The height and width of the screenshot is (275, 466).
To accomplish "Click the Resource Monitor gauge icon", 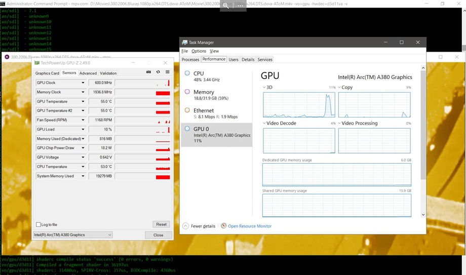I will [x=224, y=226].
